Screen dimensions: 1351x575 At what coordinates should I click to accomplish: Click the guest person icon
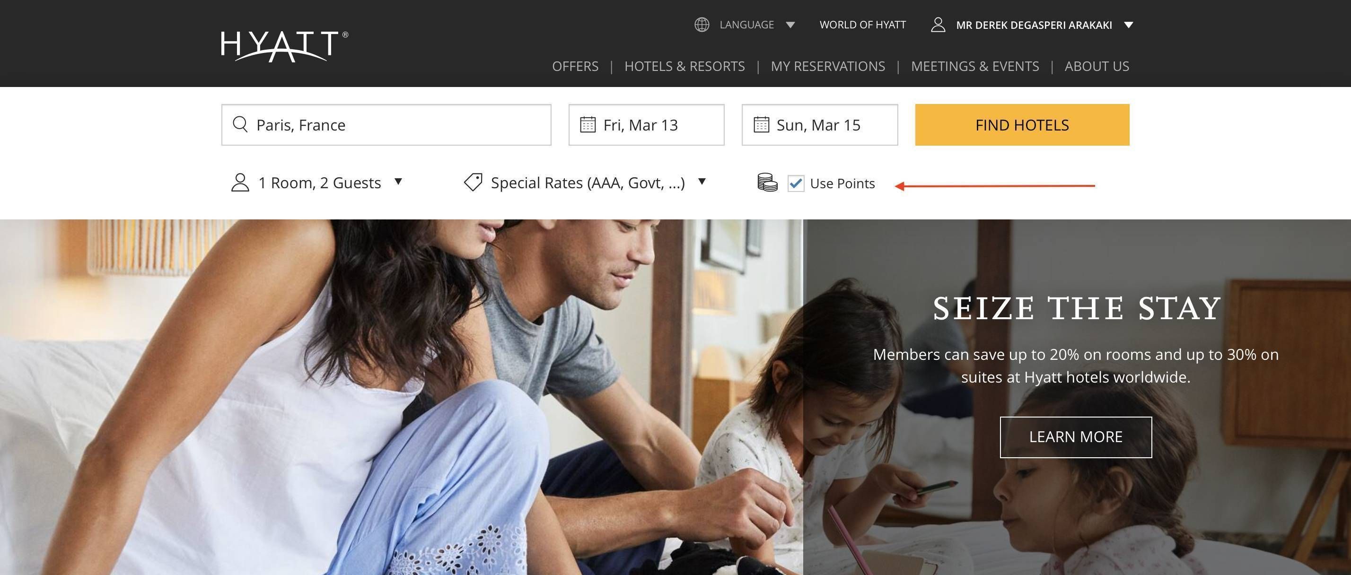pyautogui.click(x=240, y=183)
